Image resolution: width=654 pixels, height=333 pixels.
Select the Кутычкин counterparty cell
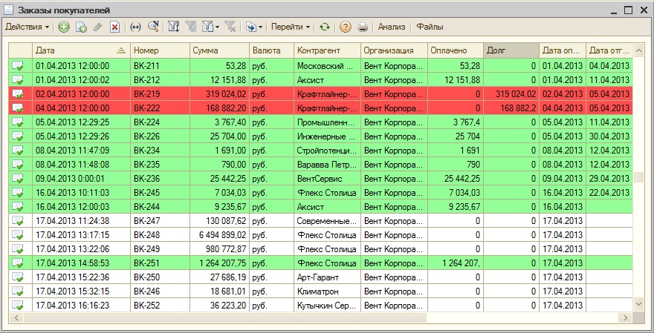coord(327,306)
